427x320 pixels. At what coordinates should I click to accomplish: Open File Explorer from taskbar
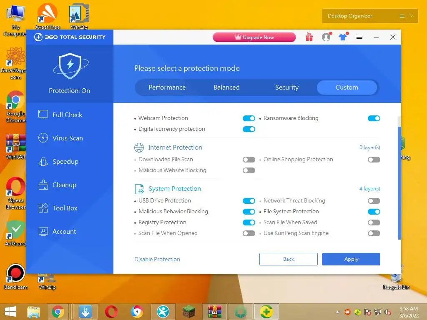click(33, 312)
